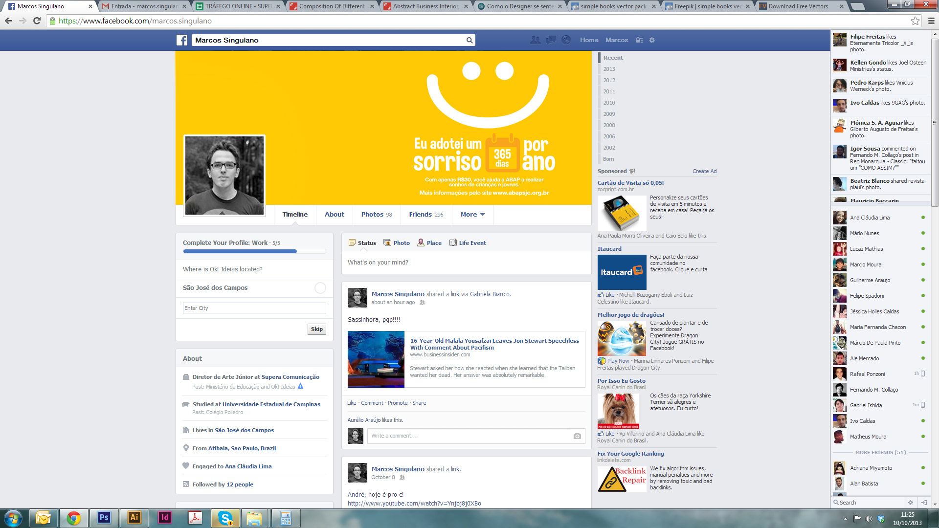Image resolution: width=939 pixels, height=528 pixels.
Task: Open the Malala Yousafzai article link
Action: click(x=494, y=344)
